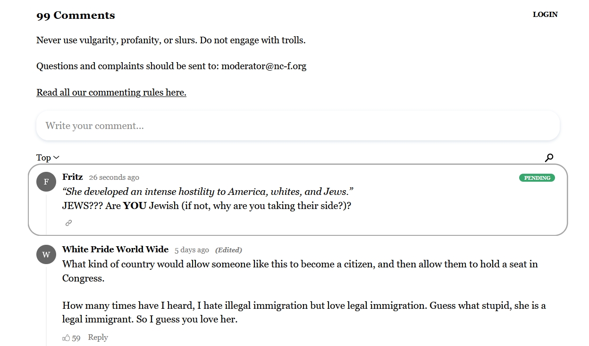Focus the Write your comment field

(298, 126)
